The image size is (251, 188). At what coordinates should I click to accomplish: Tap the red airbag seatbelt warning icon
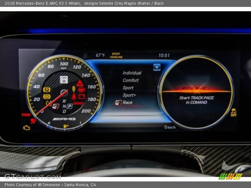(x=34, y=121)
